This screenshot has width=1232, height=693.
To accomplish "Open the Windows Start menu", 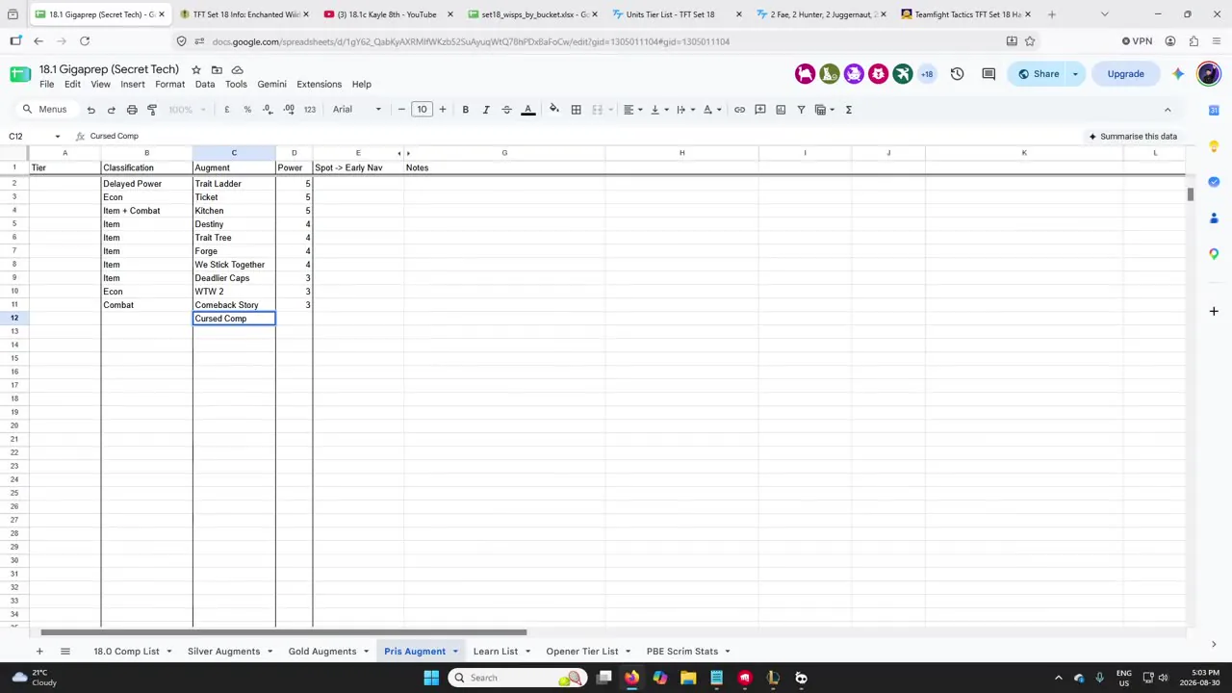I will point(431,678).
